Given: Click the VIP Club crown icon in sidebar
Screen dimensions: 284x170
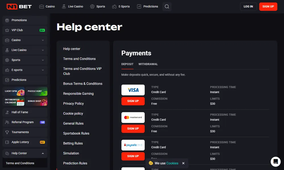Looking at the screenshot, I should pos(7,30).
